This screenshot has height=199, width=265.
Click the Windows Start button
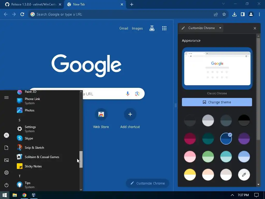click(x=5, y=195)
